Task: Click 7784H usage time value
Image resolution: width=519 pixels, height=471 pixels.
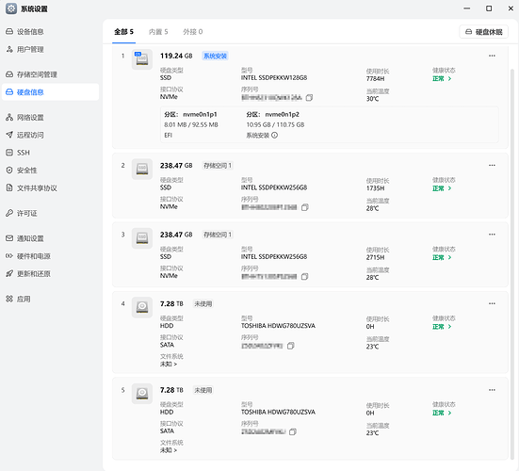Action: pyautogui.click(x=375, y=79)
